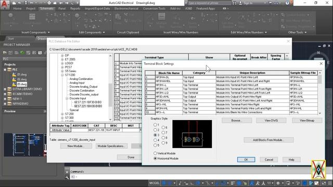The image size is (333, 187).
Task: Click the Browse... button
Action: [237, 121]
